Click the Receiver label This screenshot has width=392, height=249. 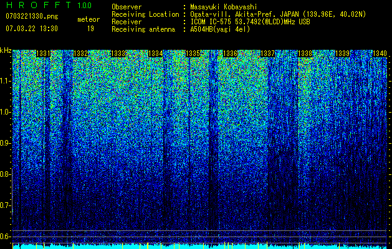127,22
